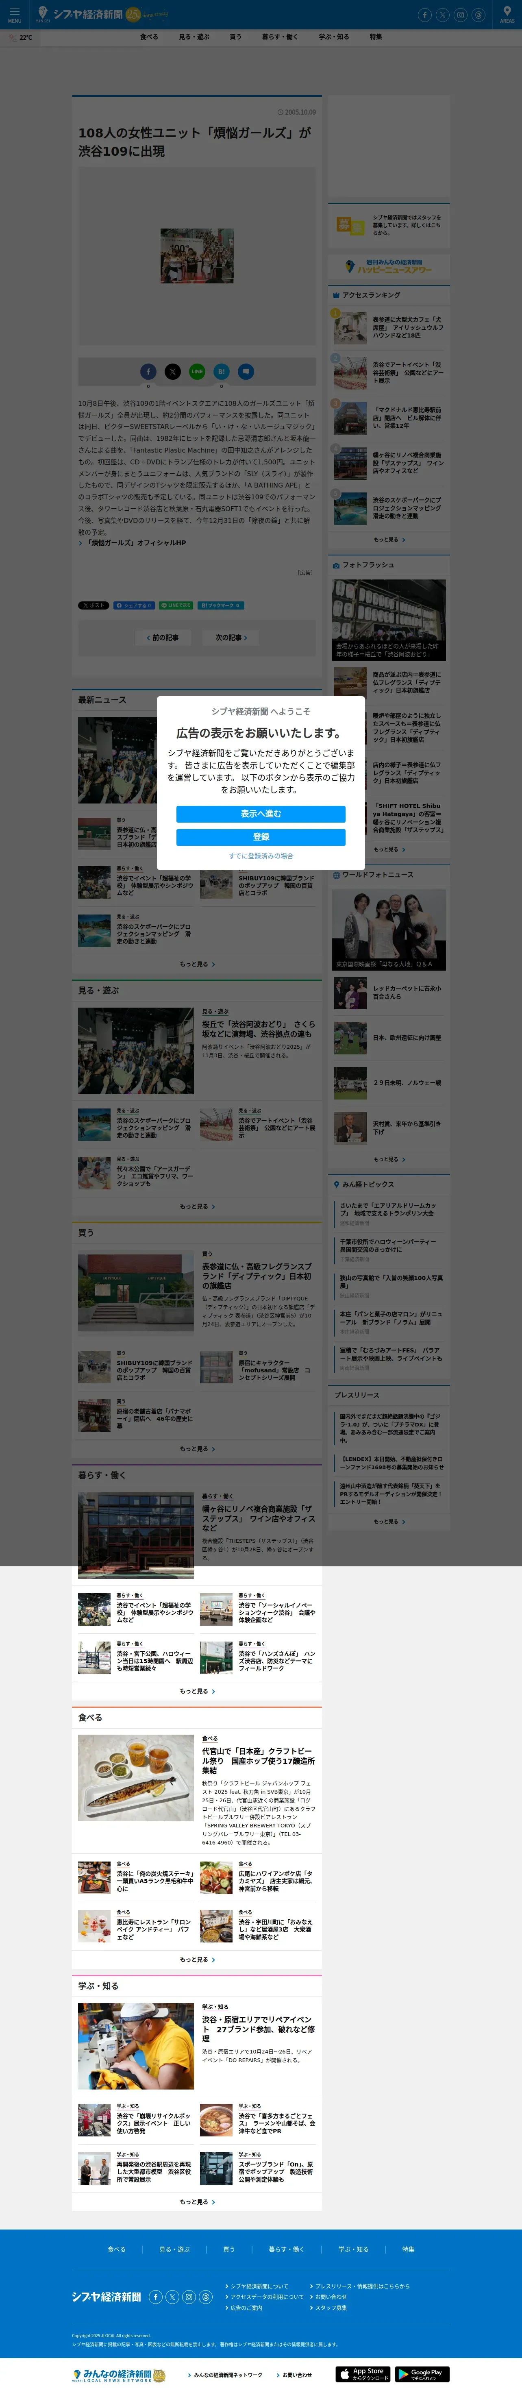Open 表参道に仏・高級フレグランス article headline
The width and height of the screenshot is (522, 2393).
[x=258, y=1276]
